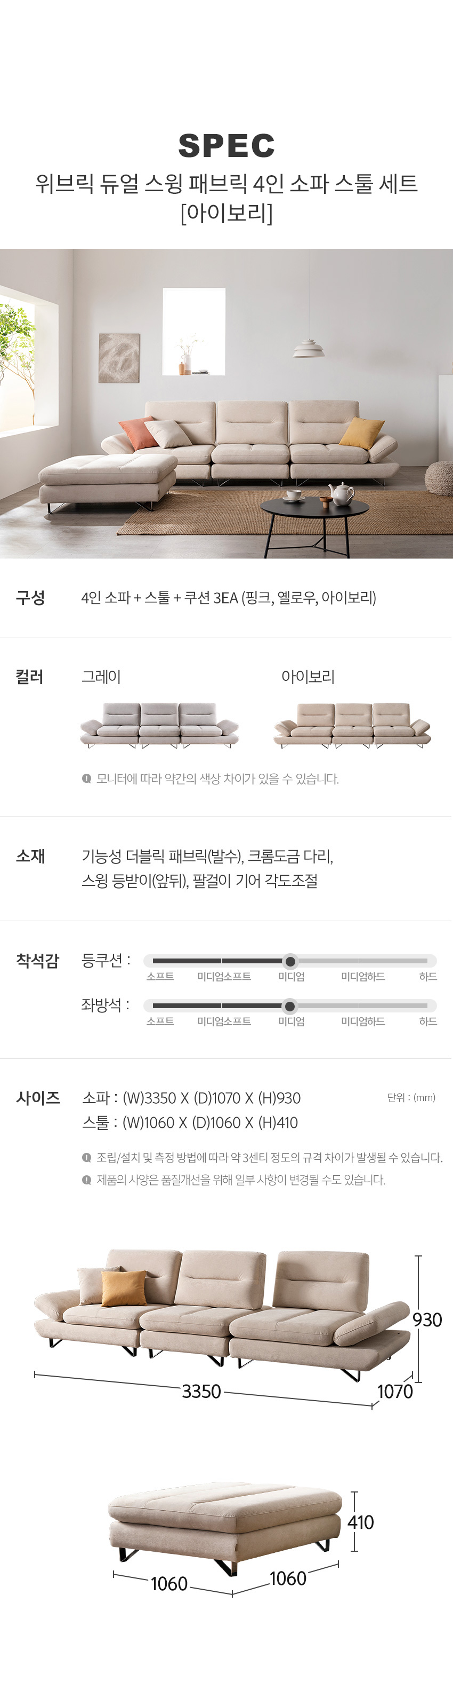The width and height of the screenshot is (453, 1681).
Task: Click the info icon beside product spec change notice
Action: [x=86, y=1180]
